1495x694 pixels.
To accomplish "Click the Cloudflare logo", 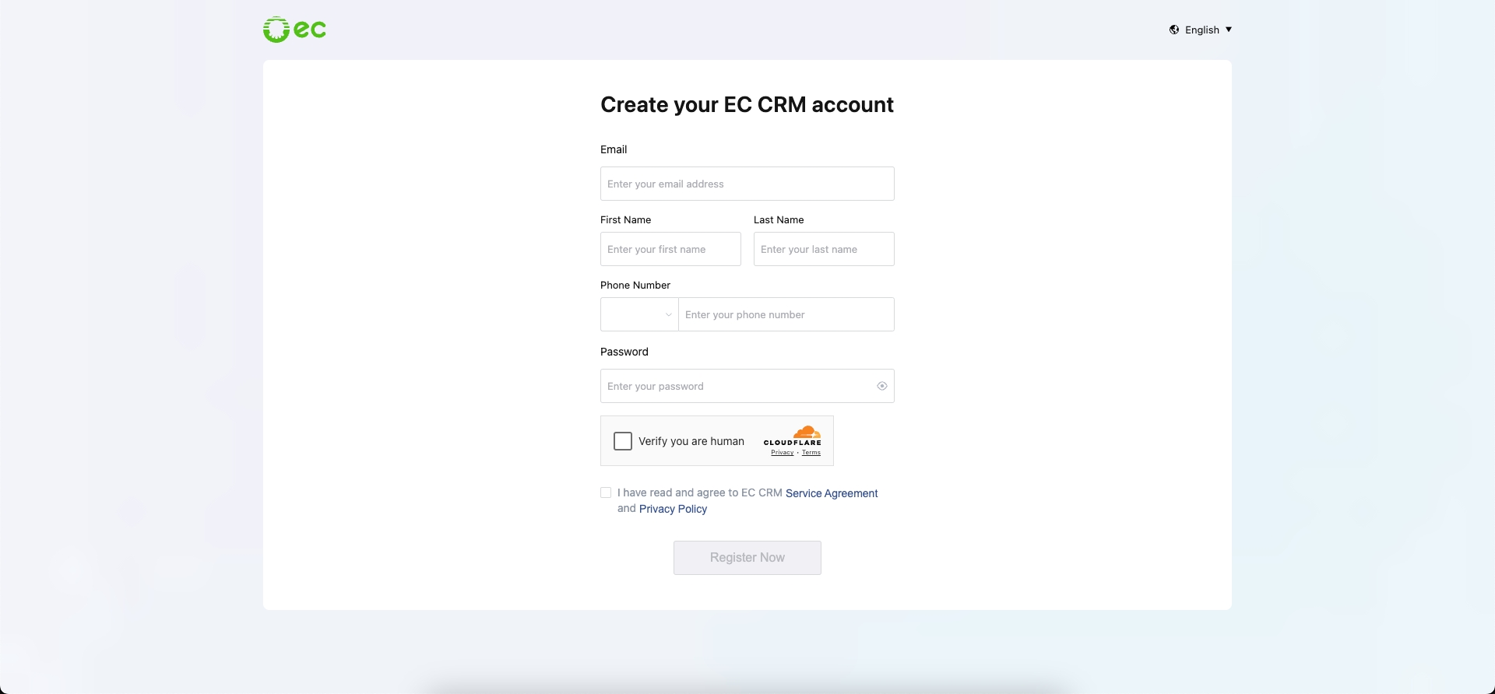I will tap(793, 435).
